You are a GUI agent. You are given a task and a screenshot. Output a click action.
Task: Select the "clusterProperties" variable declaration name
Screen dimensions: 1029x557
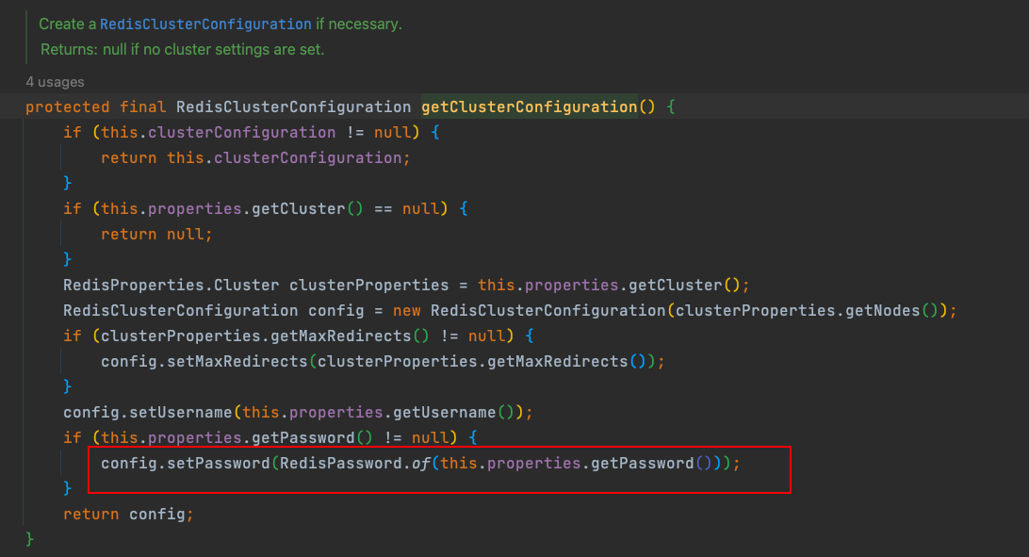[368, 286]
